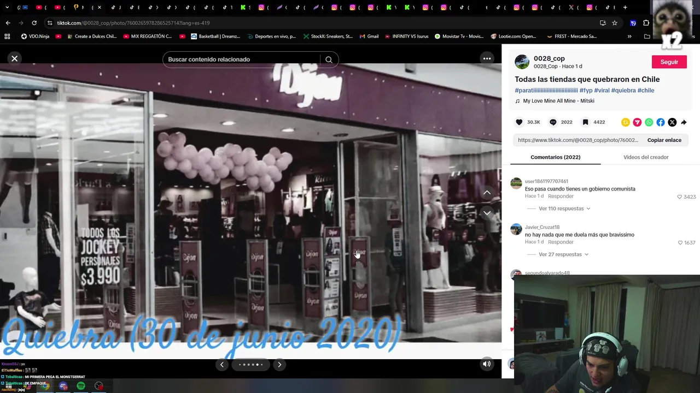Image resolution: width=700 pixels, height=393 pixels.
Task: Open the INFINITY VS Isurus bookmark
Action: [x=407, y=37]
